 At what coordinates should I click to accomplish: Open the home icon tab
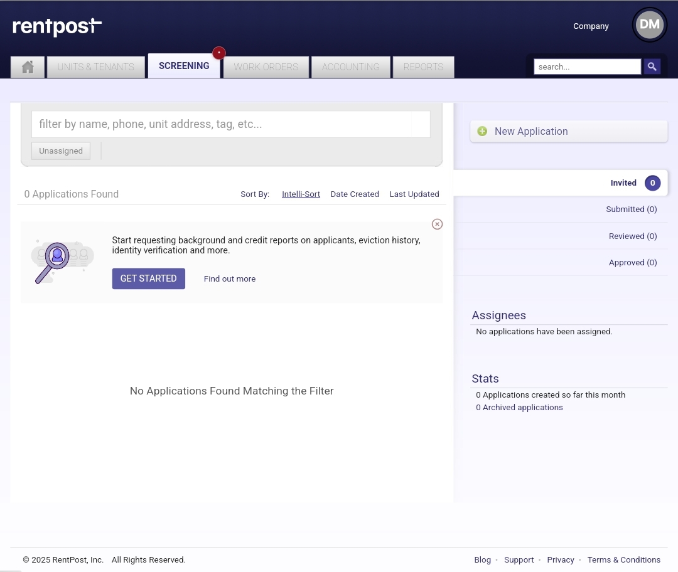[x=28, y=67]
